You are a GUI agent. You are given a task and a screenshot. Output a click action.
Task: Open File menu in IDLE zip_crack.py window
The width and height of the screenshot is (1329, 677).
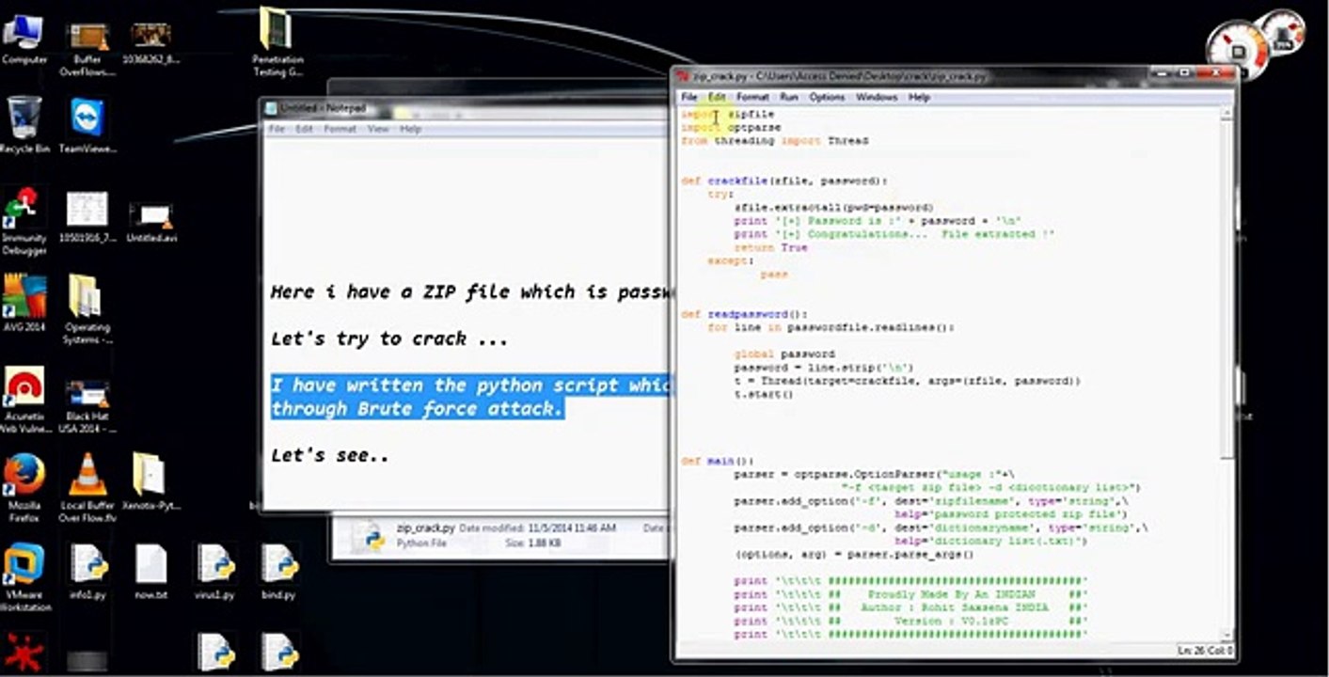(x=688, y=97)
